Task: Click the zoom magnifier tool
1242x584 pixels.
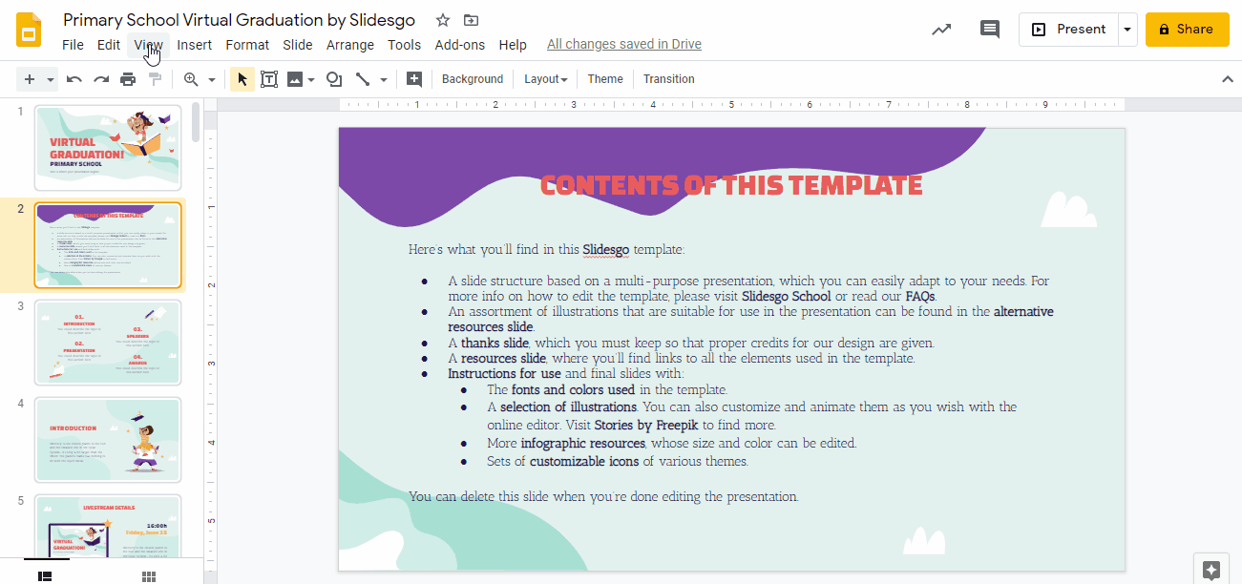Action: point(191,79)
